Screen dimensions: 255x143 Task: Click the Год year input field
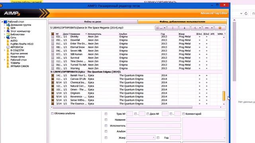pyautogui.click(x=175, y=138)
